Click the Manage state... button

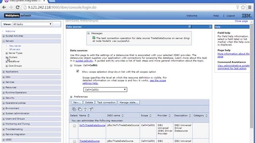129,102
